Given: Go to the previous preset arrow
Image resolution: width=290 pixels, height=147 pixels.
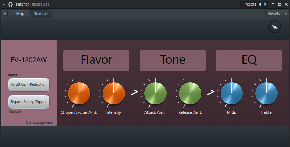Looking at the screenshot, I should coord(260,4).
